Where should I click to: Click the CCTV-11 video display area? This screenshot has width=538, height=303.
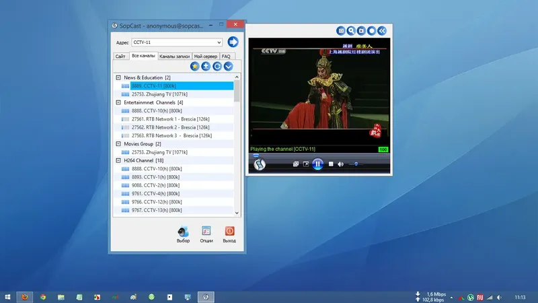[x=319, y=92]
